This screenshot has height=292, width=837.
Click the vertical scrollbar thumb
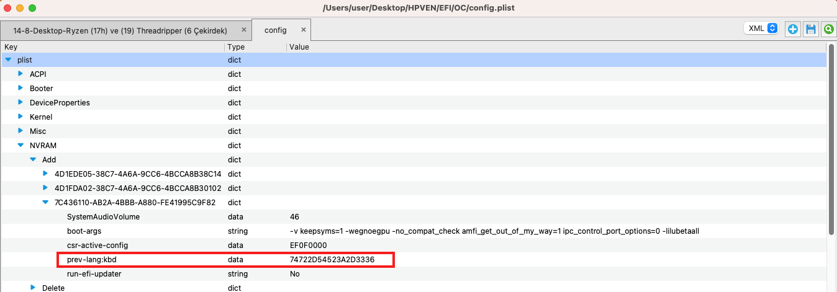pyautogui.click(x=831, y=139)
